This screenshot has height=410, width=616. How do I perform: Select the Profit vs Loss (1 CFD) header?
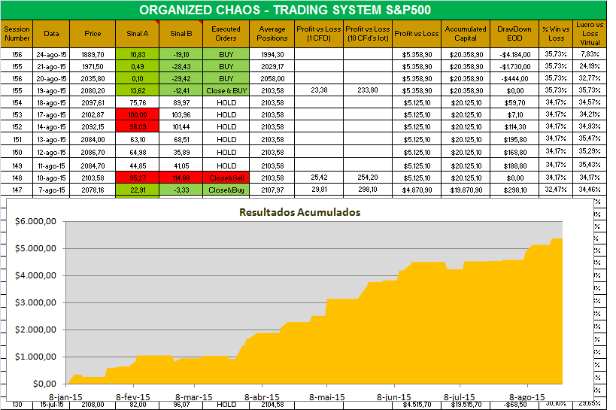pos(319,34)
